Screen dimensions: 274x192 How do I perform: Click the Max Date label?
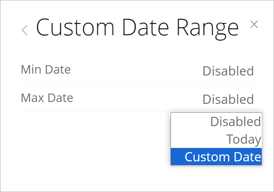coord(47,98)
